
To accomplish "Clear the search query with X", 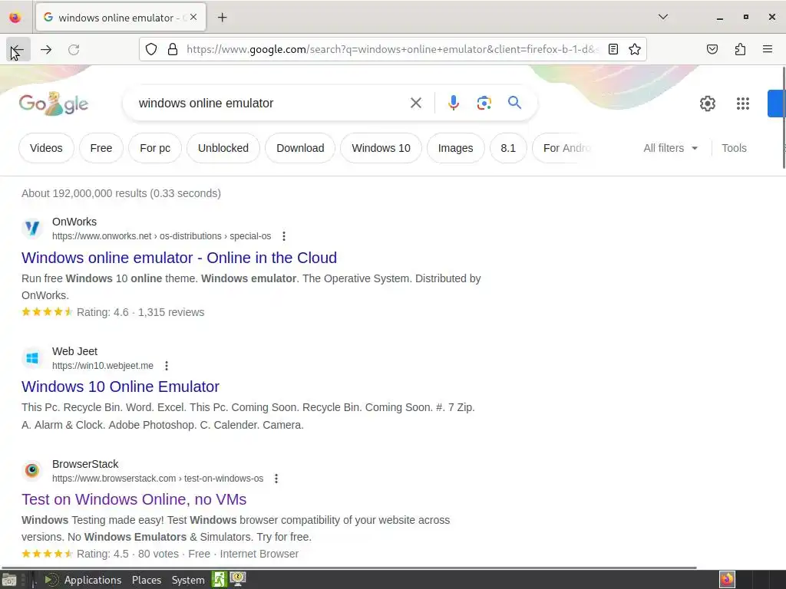I will pyautogui.click(x=415, y=103).
